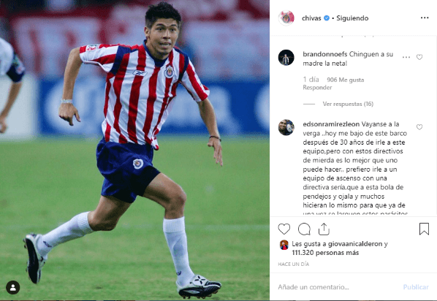Image resolution: width=437 pixels, height=301 pixels.
Task: Like the post with the heart icon
Action: [x=284, y=229]
